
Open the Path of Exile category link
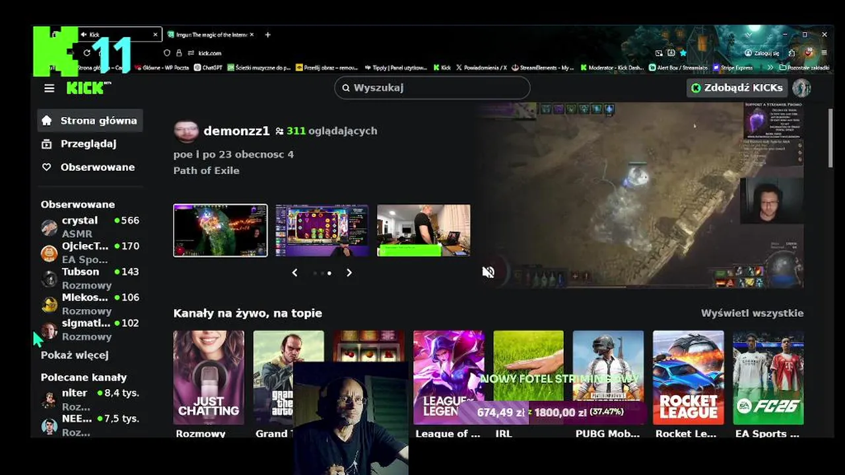tap(206, 171)
